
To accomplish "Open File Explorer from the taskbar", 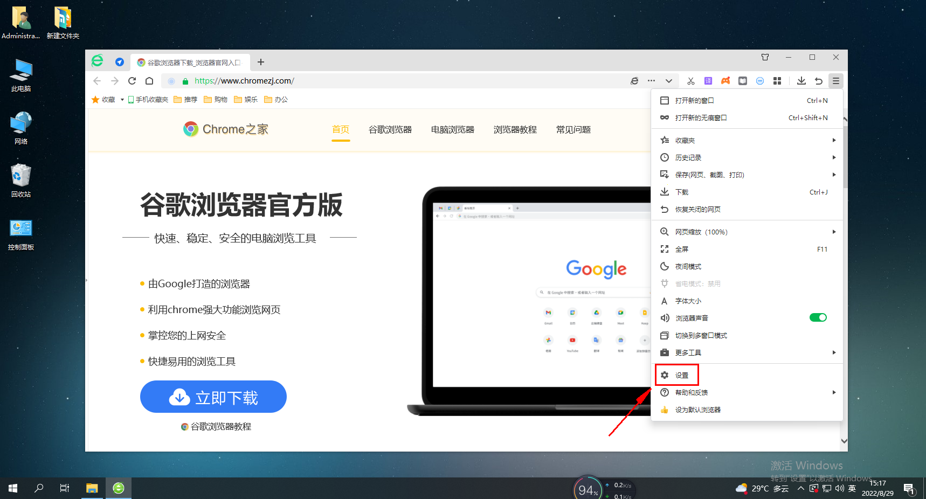I will pyautogui.click(x=92, y=488).
